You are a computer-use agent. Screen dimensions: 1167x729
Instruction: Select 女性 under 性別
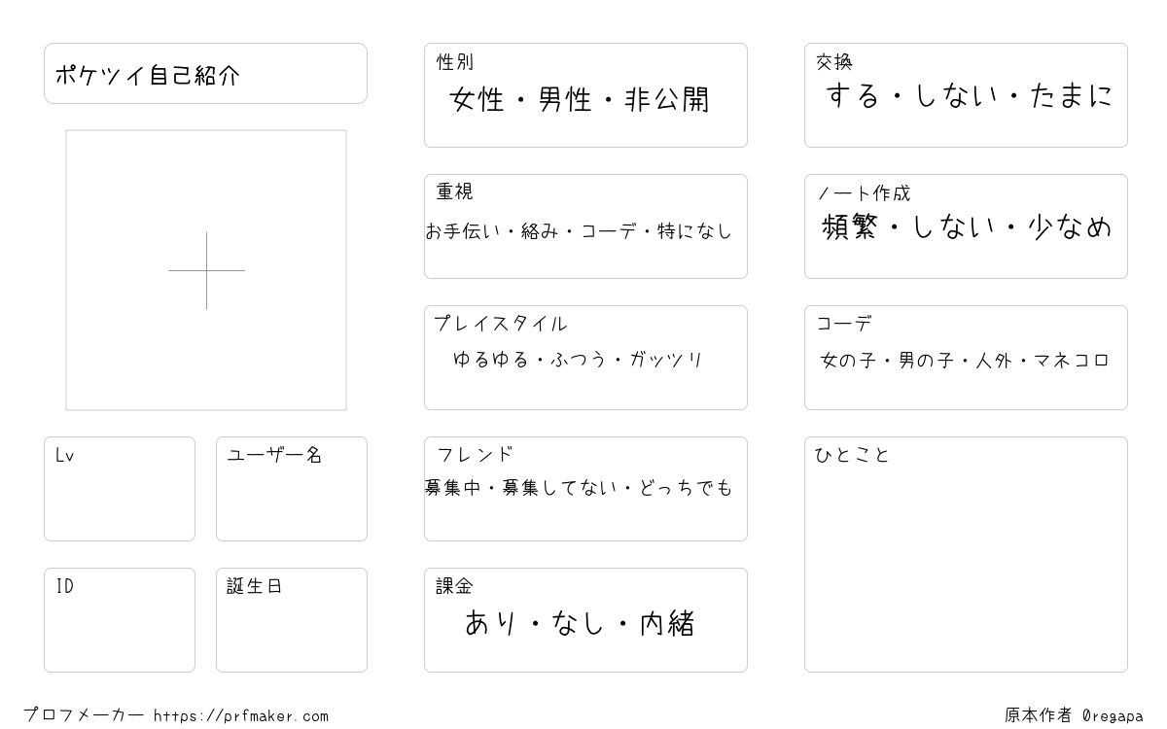coord(477,99)
